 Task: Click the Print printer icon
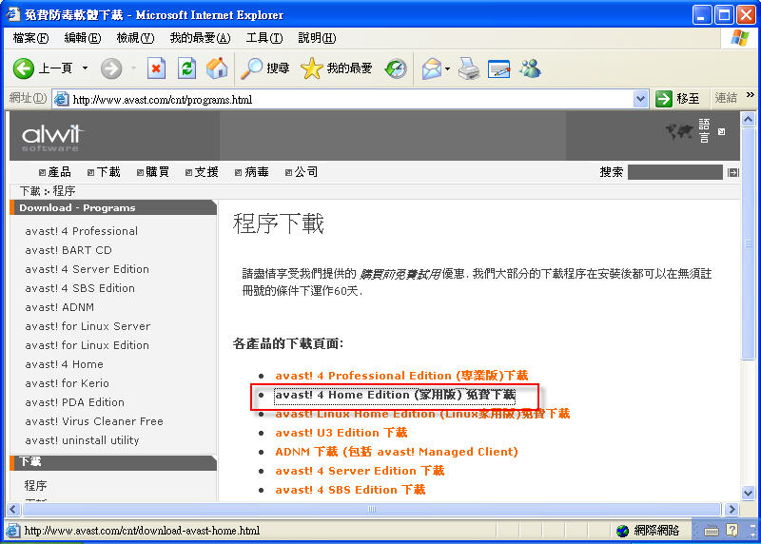point(469,68)
